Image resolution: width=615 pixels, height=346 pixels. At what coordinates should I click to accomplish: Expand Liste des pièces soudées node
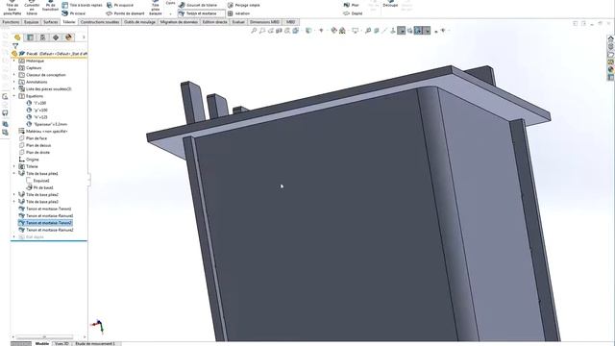point(14,89)
